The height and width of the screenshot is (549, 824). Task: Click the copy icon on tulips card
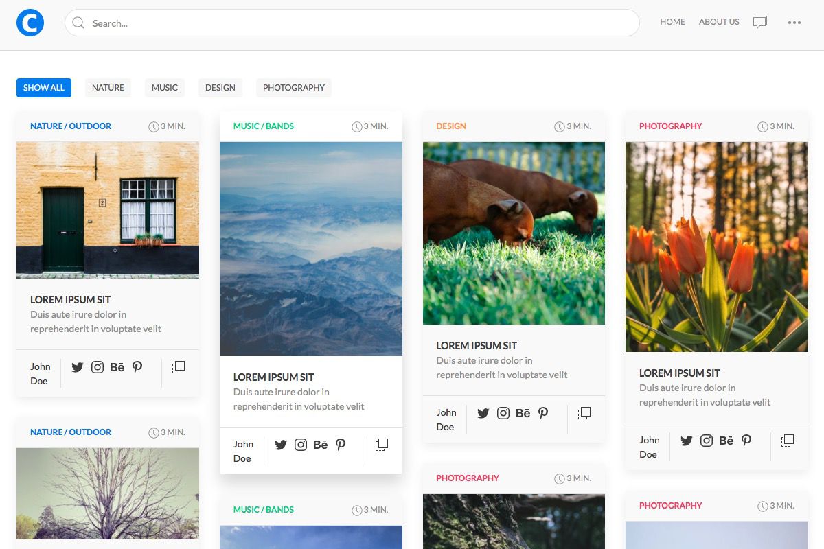click(788, 441)
